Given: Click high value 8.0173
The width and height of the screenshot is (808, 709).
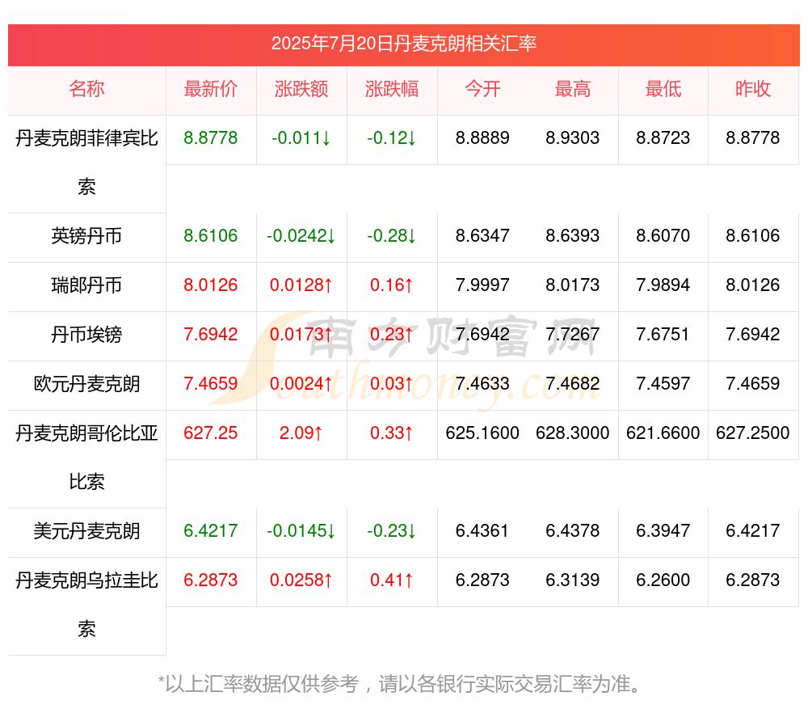Looking at the screenshot, I should pos(573,285).
